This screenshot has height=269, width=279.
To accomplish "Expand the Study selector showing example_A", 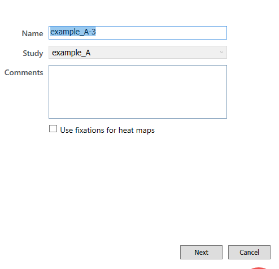I will [138, 53].
